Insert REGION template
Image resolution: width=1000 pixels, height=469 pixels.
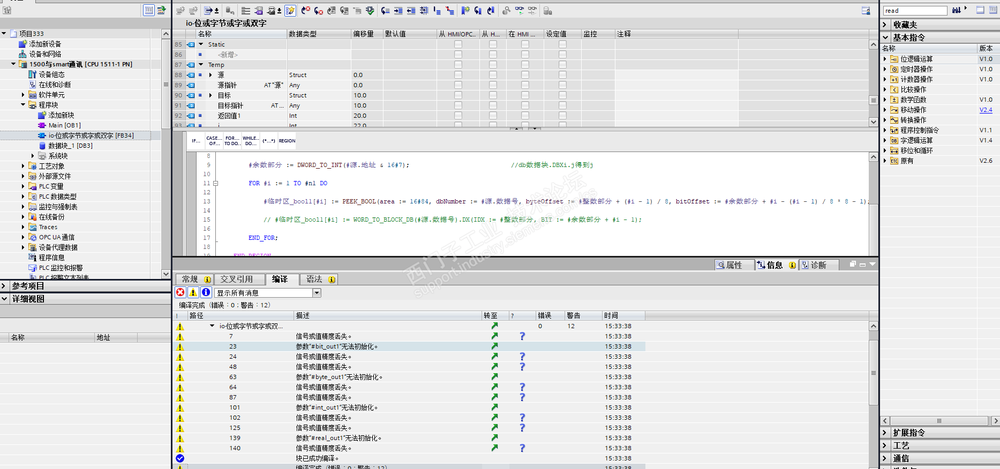(x=287, y=141)
